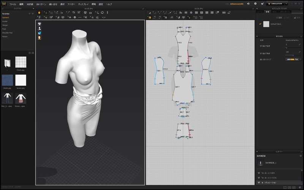Select the Denim.jpg fabric thumbnail
The height and width of the screenshot is (190, 304).
[x=7, y=80]
